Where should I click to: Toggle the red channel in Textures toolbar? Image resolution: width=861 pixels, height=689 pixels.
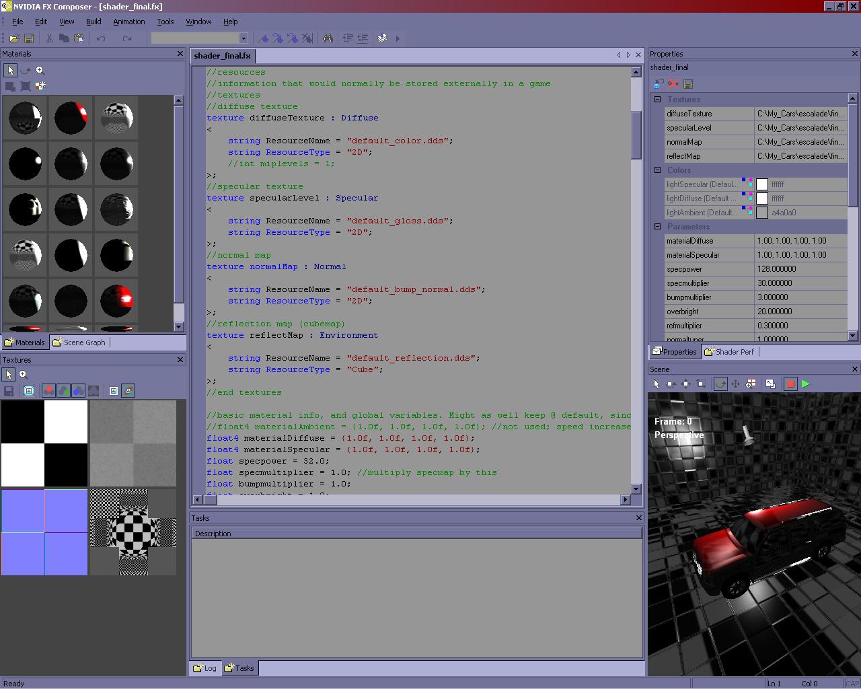[48, 391]
